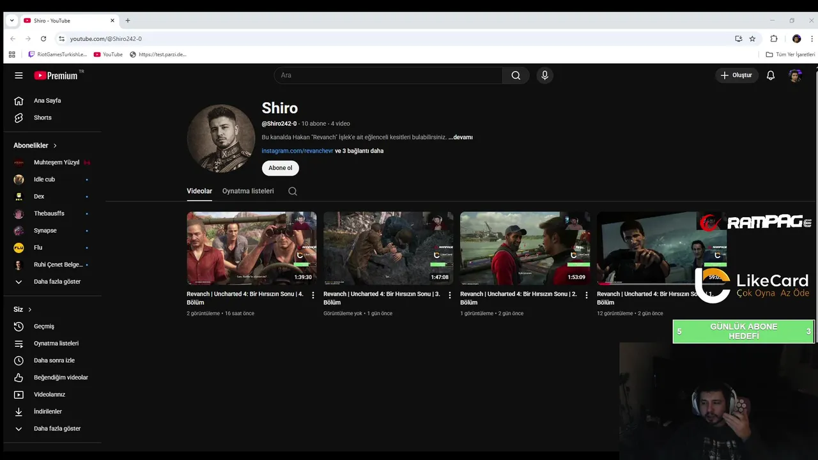Play the 4. Bölüm video thumbnail
The width and height of the screenshot is (818, 460).
(x=251, y=248)
